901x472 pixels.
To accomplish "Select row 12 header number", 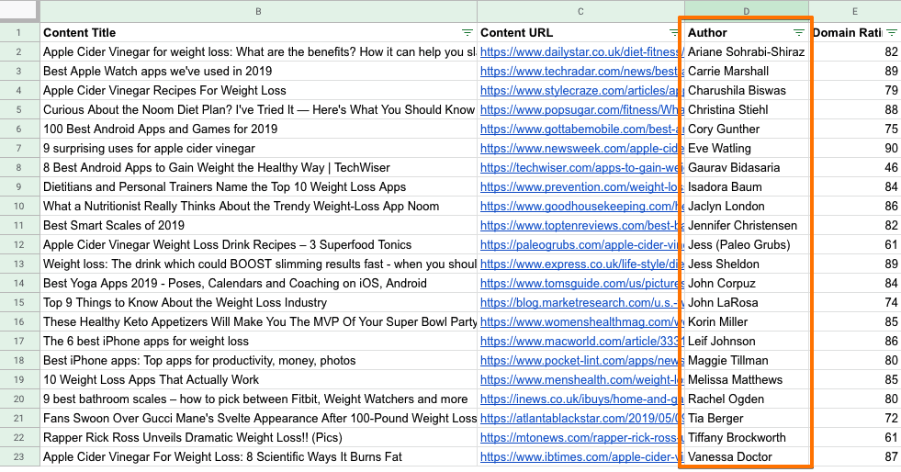I will coord(18,245).
